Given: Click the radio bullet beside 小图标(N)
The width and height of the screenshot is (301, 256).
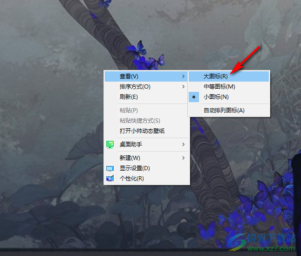Looking at the screenshot, I should tap(194, 97).
